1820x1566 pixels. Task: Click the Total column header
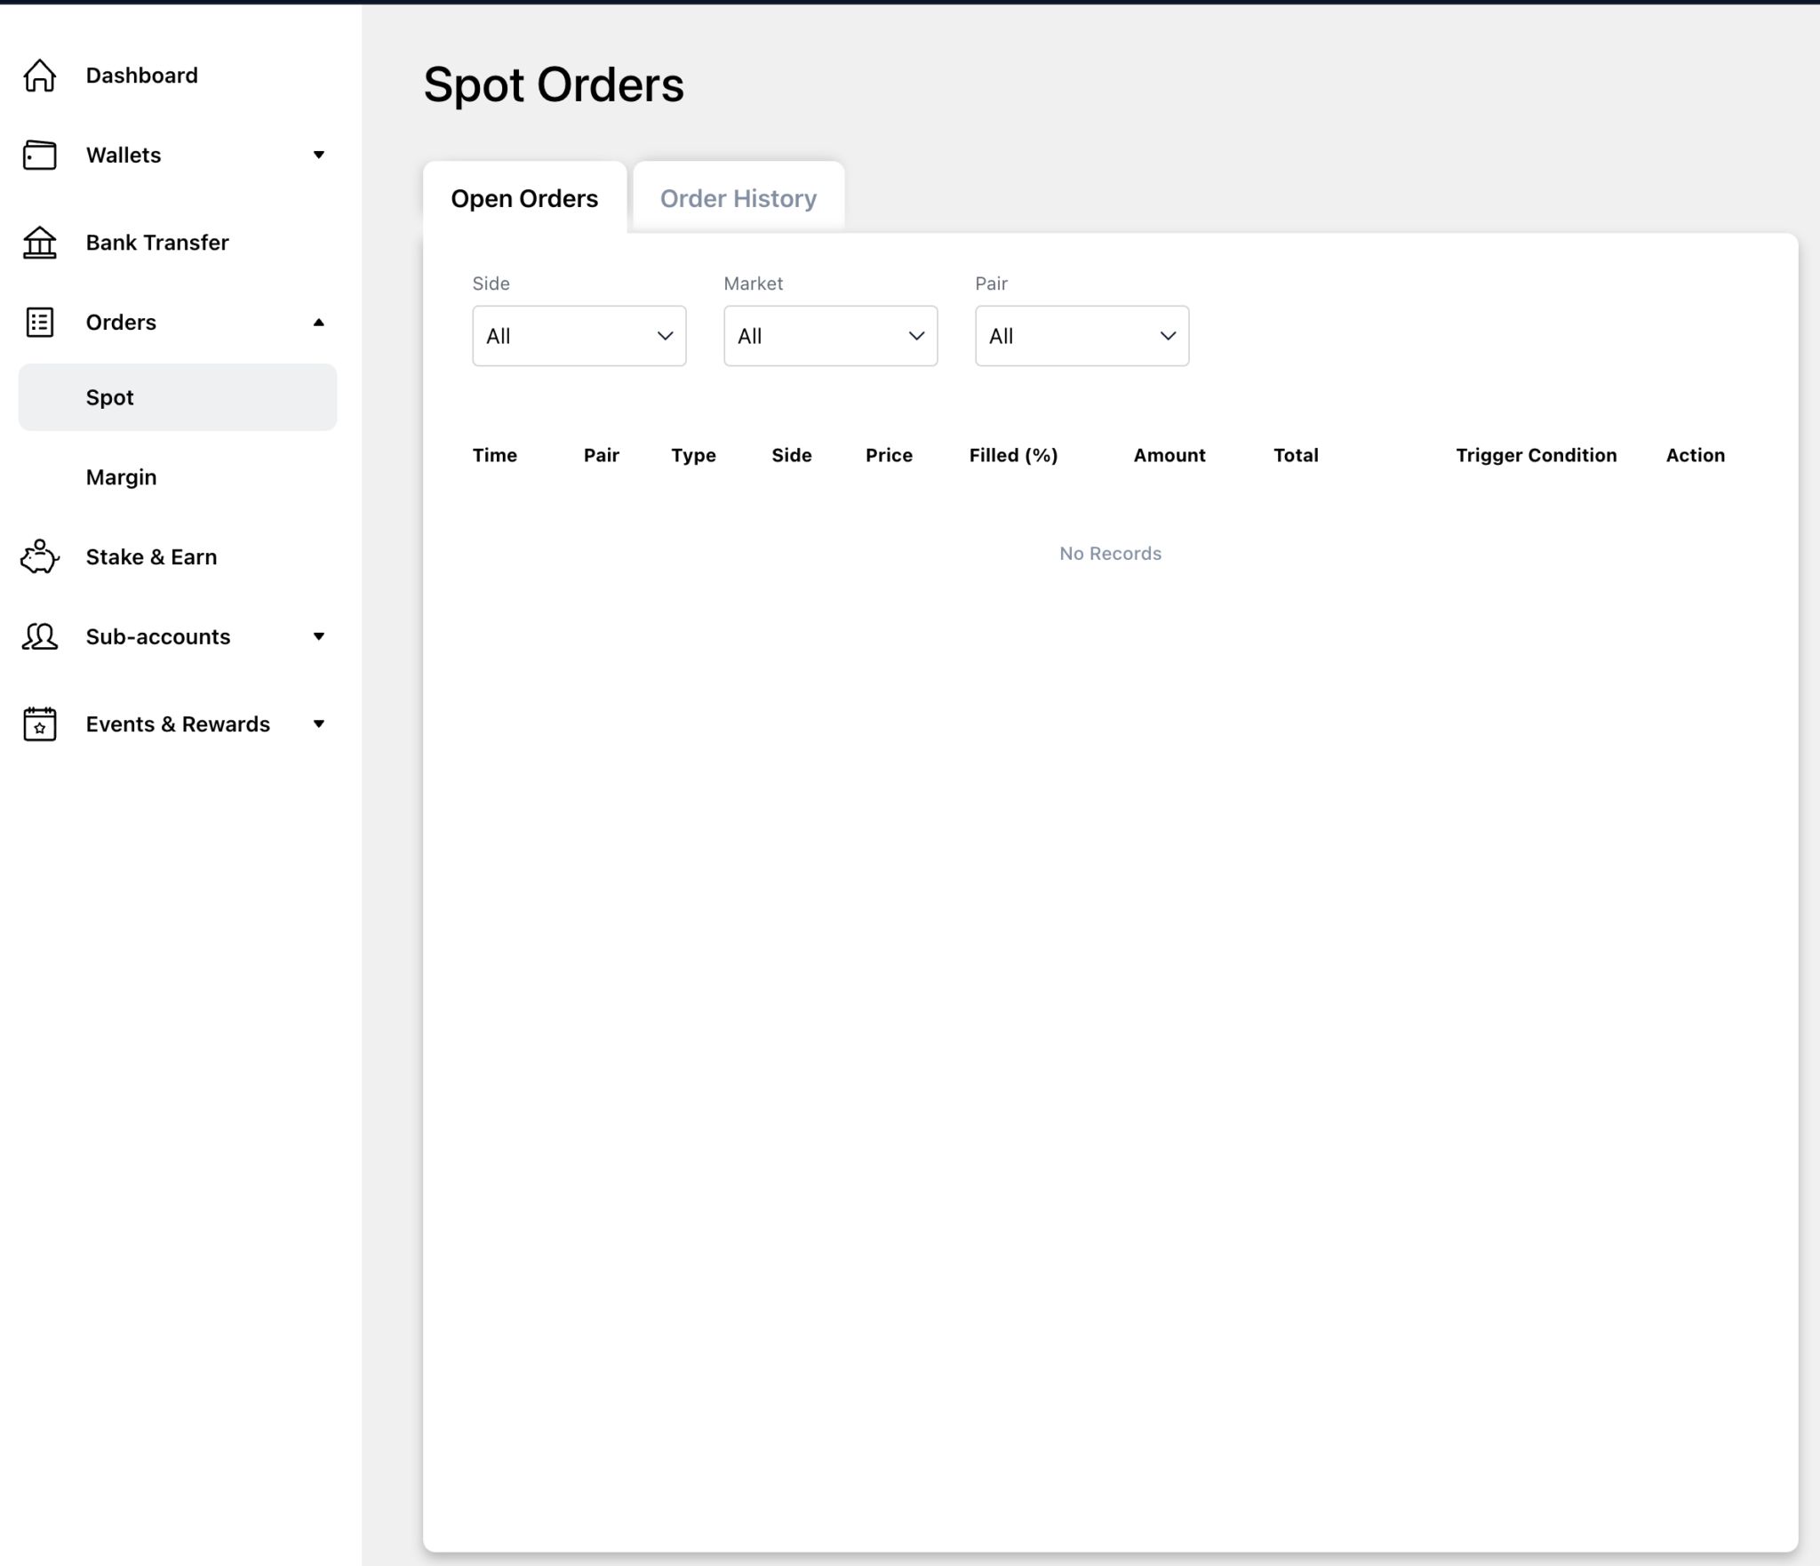[x=1297, y=455]
